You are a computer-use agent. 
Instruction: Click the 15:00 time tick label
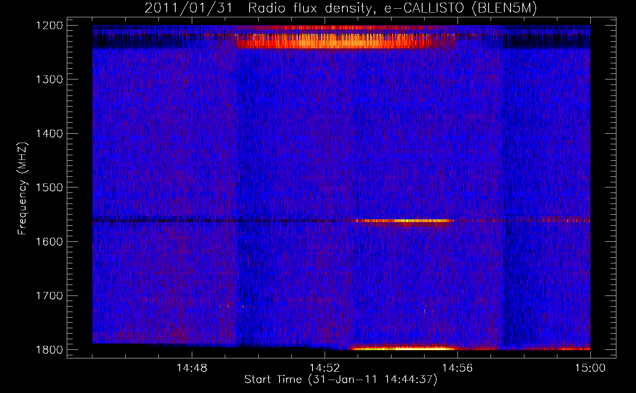pyautogui.click(x=590, y=368)
